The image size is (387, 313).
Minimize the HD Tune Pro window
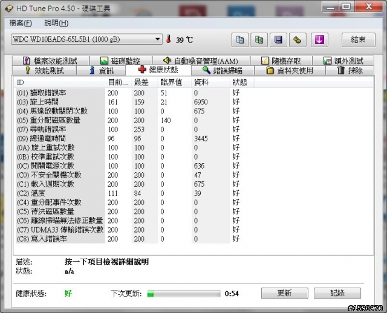[331, 7]
